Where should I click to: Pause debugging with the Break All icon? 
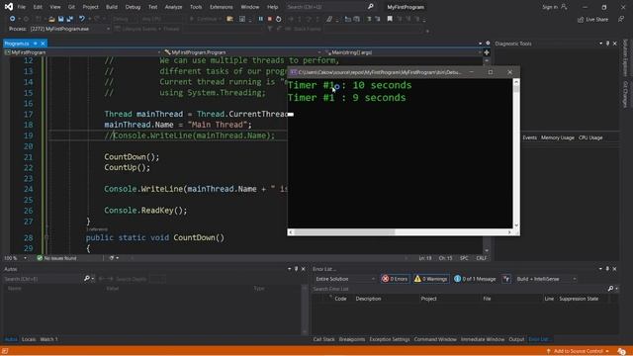[x=260, y=19]
